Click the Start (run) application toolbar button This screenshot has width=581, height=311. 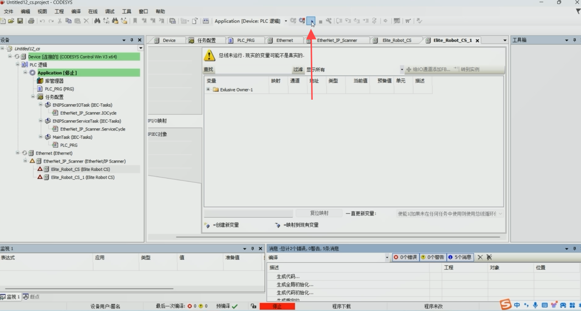click(x=311, y=21)
